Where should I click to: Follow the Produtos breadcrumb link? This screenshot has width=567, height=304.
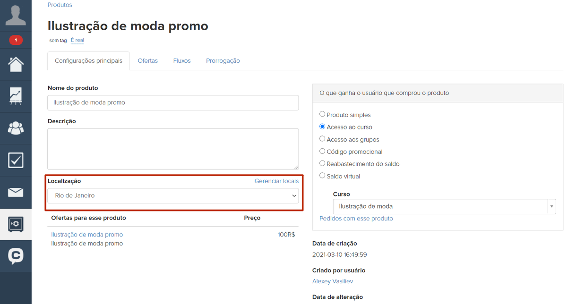pyautogui.click(x=60, y=5)
